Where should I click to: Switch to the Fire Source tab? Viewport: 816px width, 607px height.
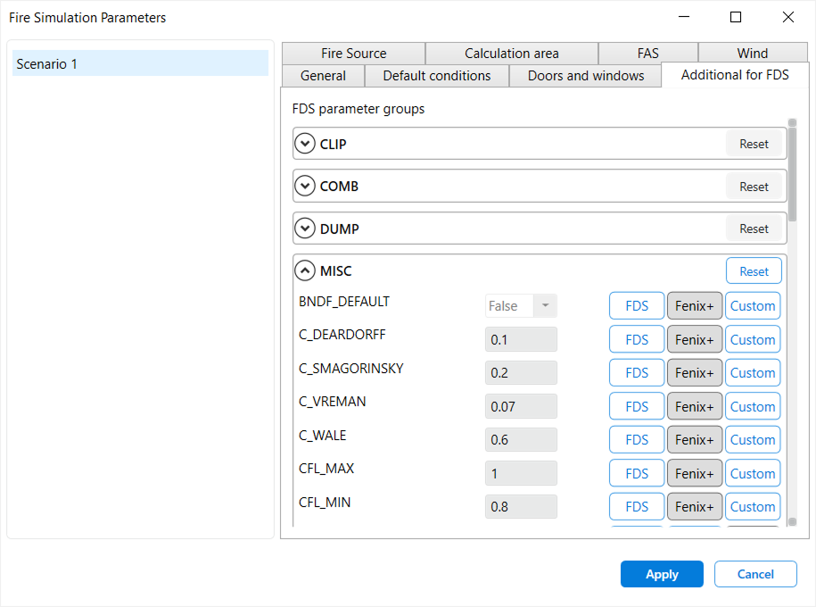[x=352, y=53]
